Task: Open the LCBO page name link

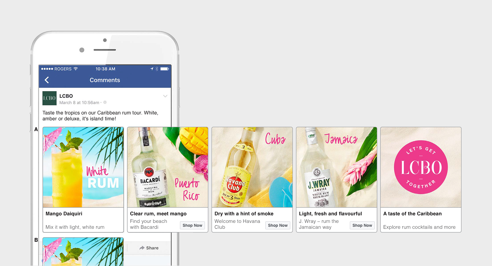Action: click(x=66, y=96)
